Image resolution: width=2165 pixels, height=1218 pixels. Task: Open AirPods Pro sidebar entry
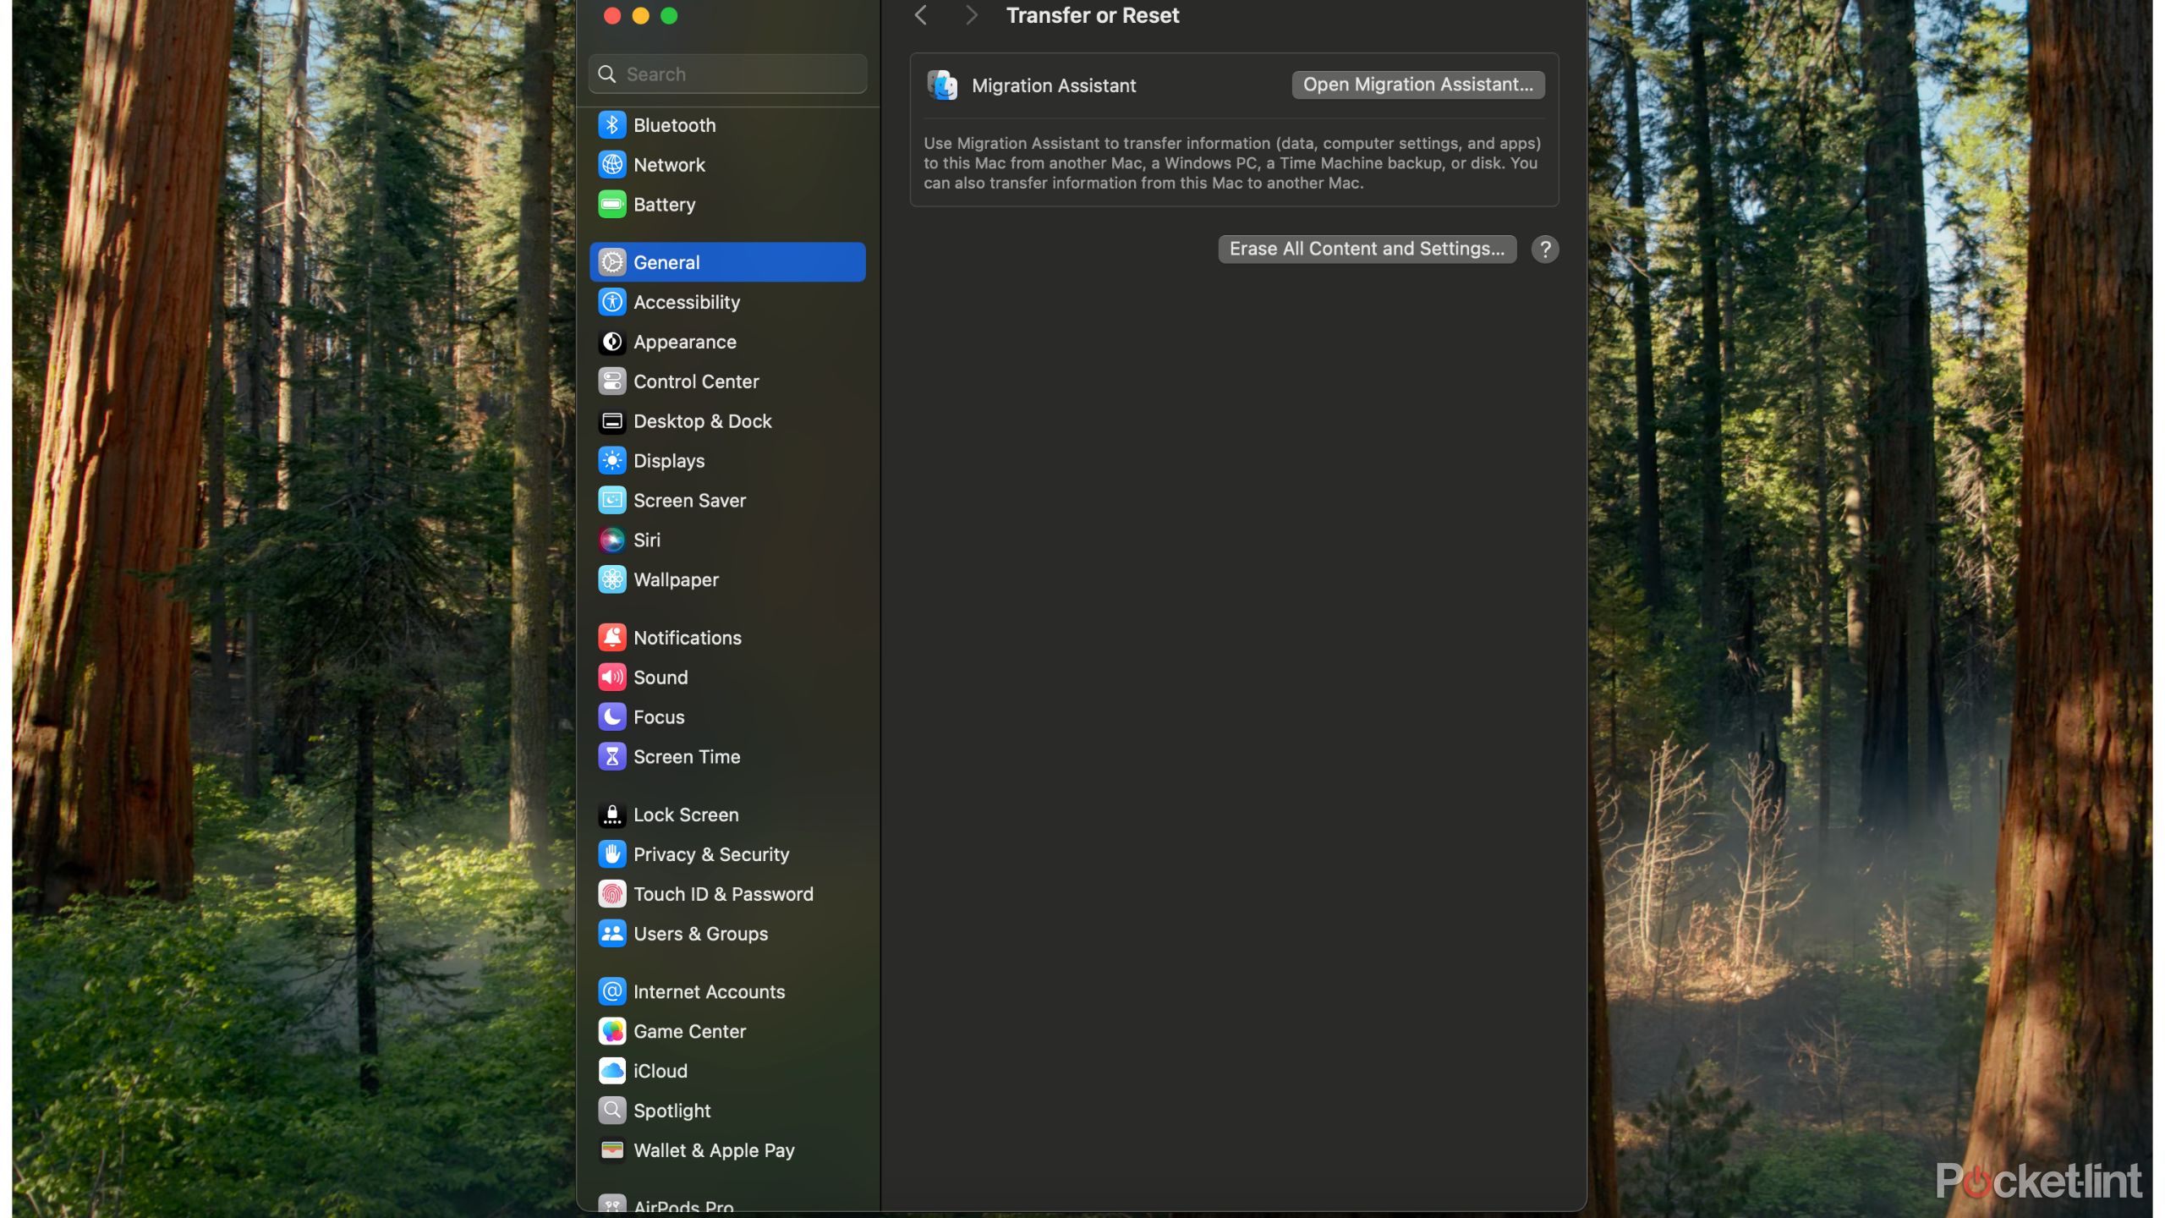pos(727,1203)
